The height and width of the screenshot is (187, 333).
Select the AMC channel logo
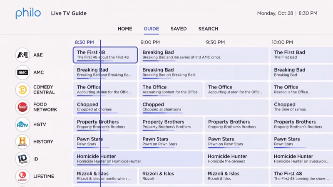coord(22,72)
